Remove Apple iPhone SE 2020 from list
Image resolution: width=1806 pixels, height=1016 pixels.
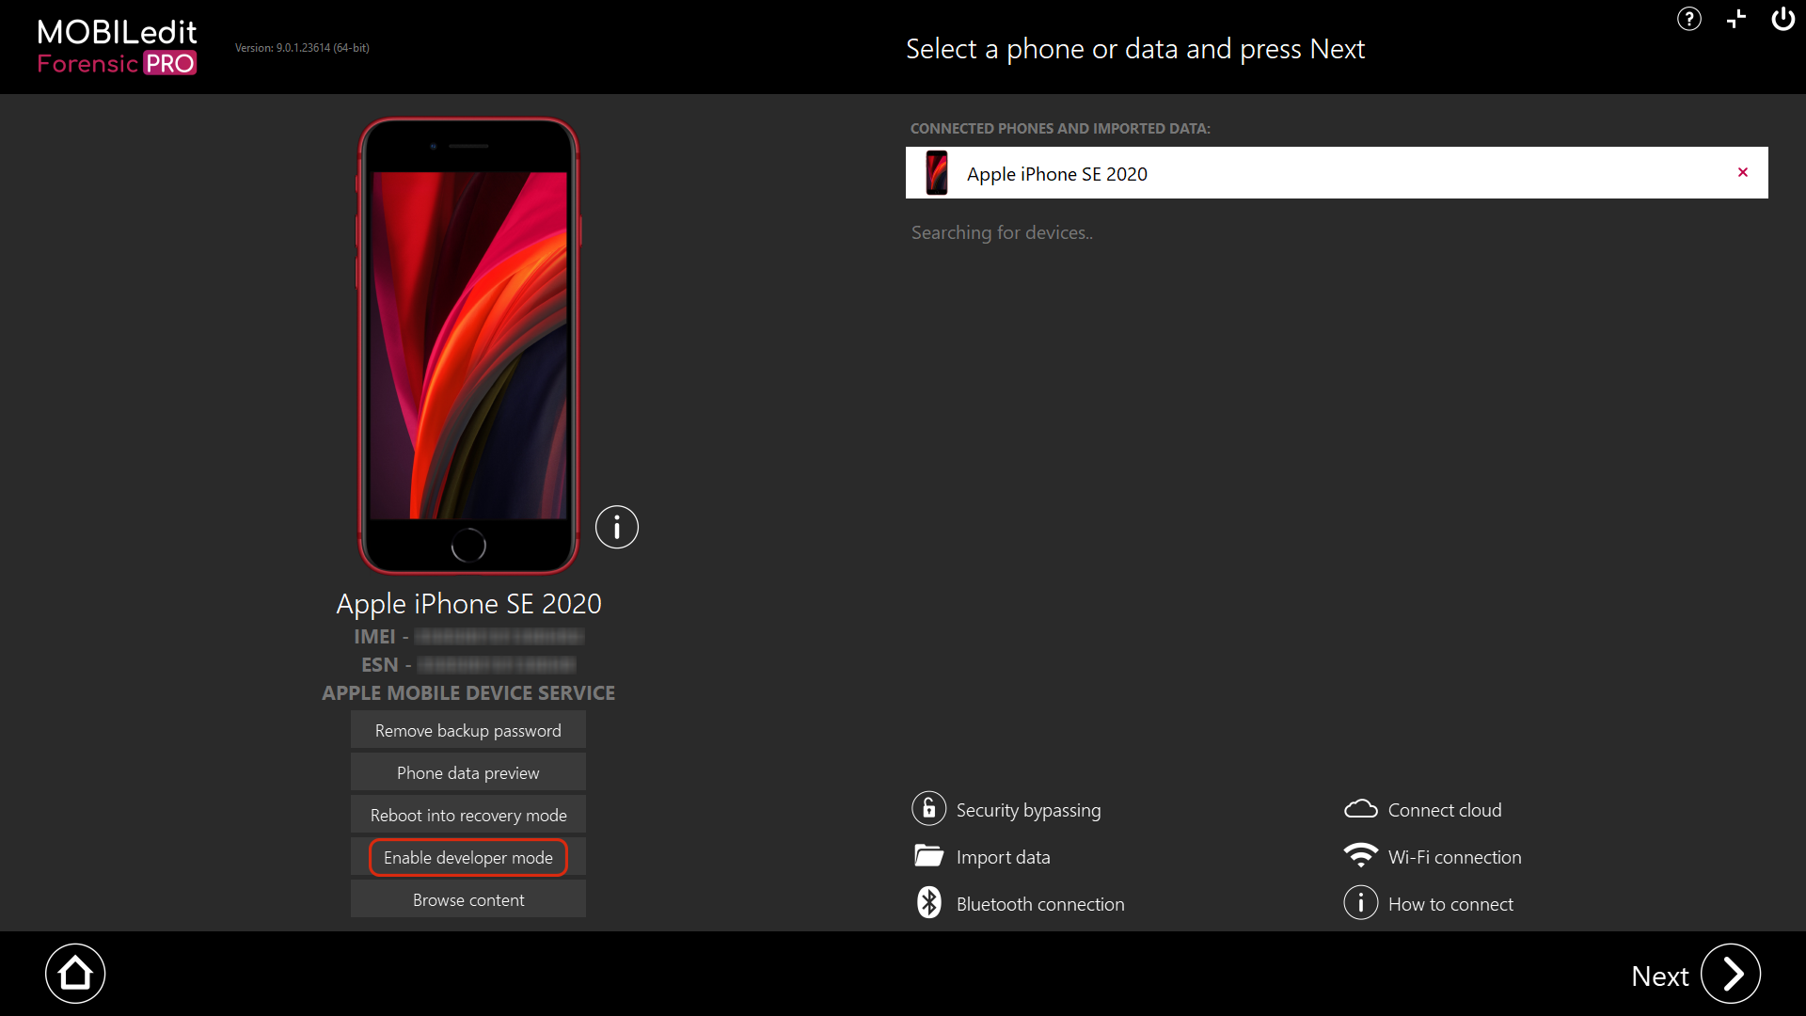click(x=1743, y=172)
